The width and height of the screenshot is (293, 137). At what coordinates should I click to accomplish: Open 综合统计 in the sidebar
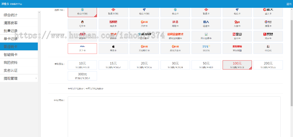point(19,15)
